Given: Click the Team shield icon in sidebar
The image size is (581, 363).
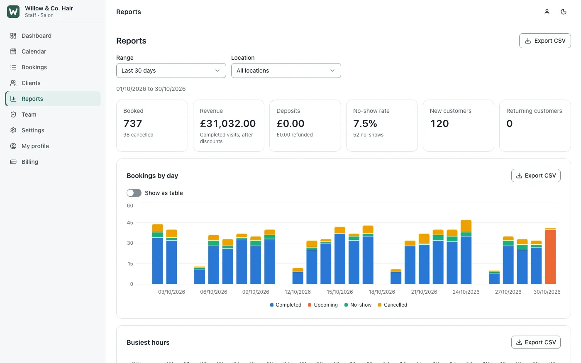Looking at the screenshot, I should coord(13,115).
